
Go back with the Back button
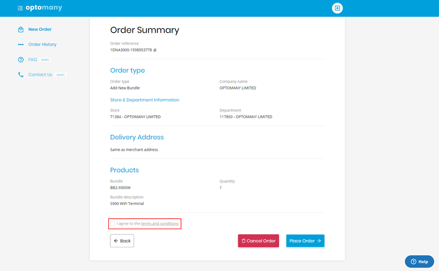click(122, 241)
